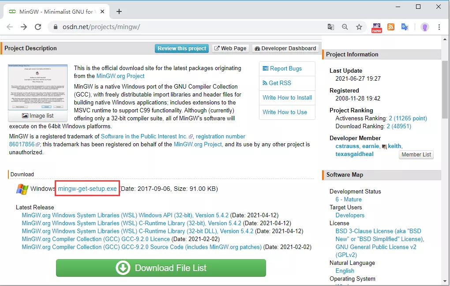The width and height of the screenshot is (450, 286).
Task: Click the Developers target users link
Action: coord(350,215)
